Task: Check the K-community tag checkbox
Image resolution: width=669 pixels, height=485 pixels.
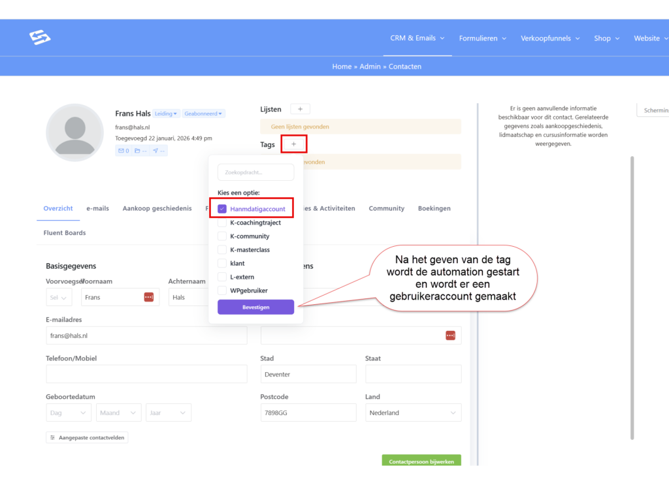Action: pos(222,236)
